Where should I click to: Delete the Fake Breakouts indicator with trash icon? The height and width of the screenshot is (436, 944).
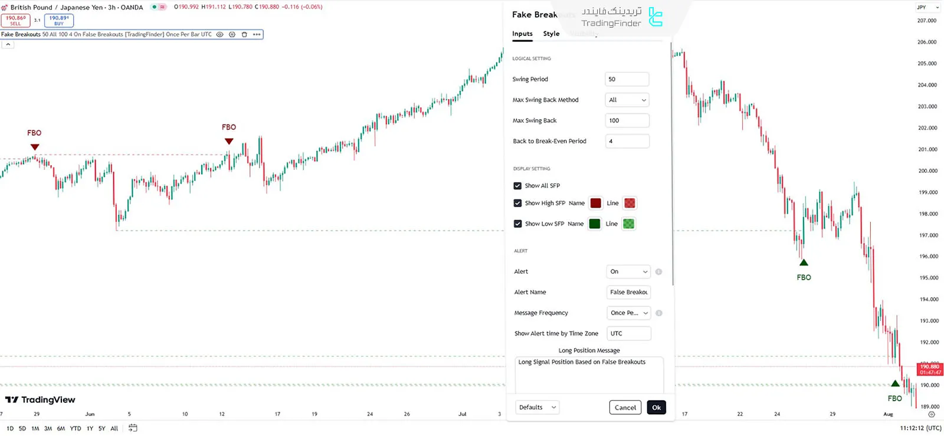(x=244, y=34)
